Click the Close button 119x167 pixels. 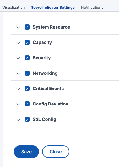56,152
